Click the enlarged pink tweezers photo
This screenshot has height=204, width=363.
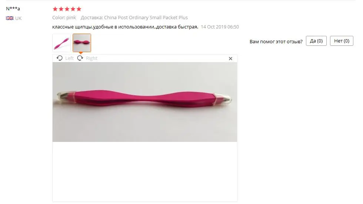(x=145, y=102)
